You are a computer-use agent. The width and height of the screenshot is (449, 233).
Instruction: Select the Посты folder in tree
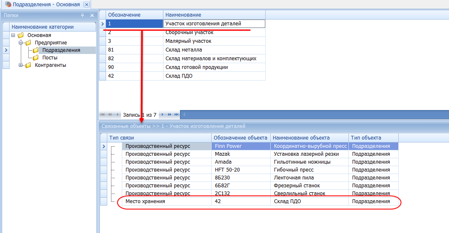49,58
